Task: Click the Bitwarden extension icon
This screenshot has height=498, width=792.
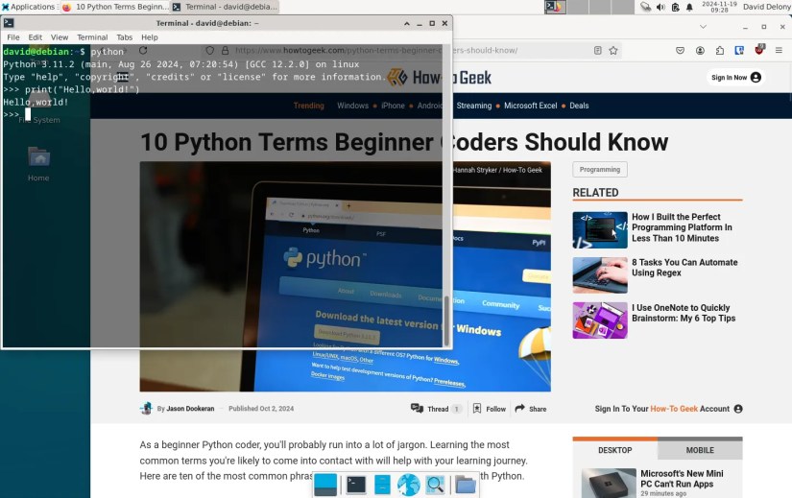Action: click(739, 50)
